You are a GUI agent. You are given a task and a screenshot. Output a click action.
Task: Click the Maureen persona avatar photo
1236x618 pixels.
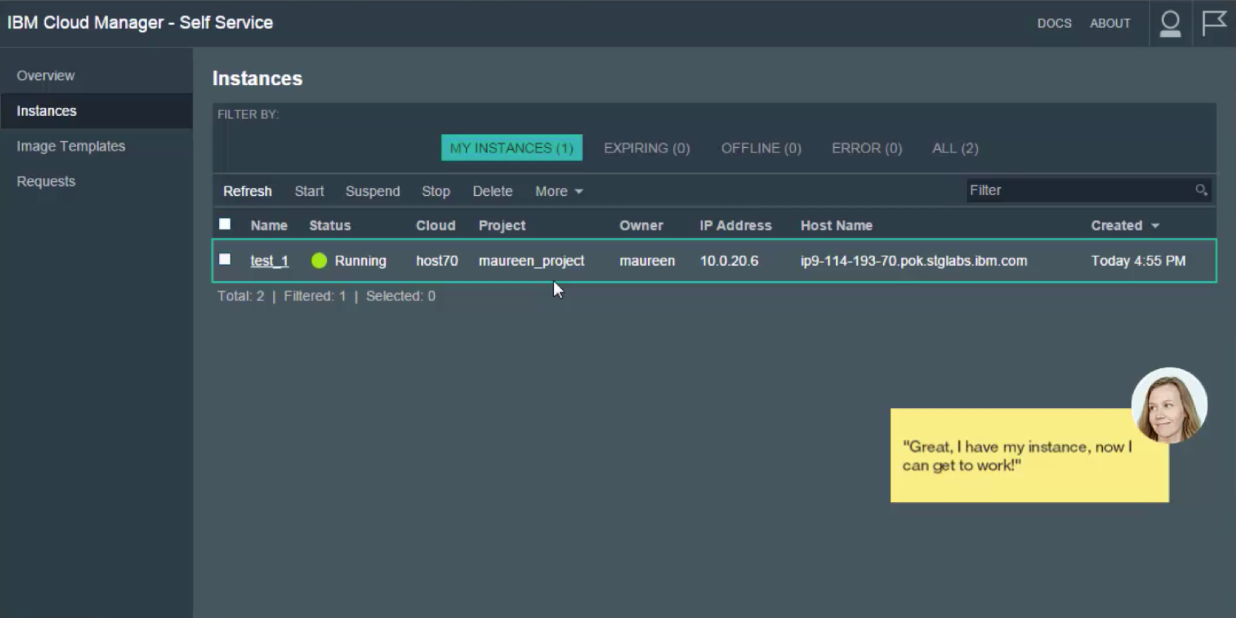[x=1169, y=406]
